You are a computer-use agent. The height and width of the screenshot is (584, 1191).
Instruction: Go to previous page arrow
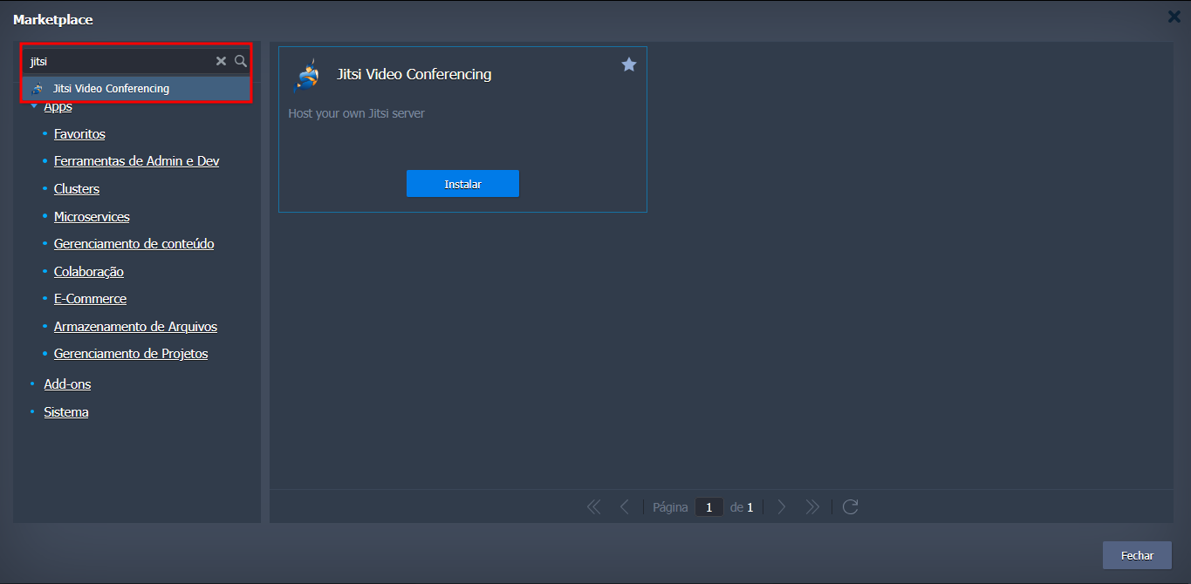(x=624, y=507)
